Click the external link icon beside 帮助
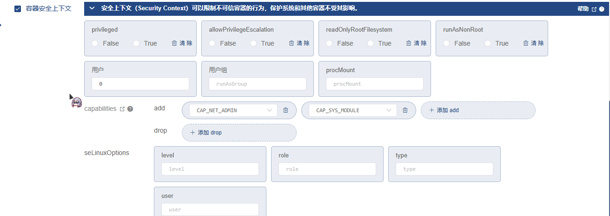 594,9
